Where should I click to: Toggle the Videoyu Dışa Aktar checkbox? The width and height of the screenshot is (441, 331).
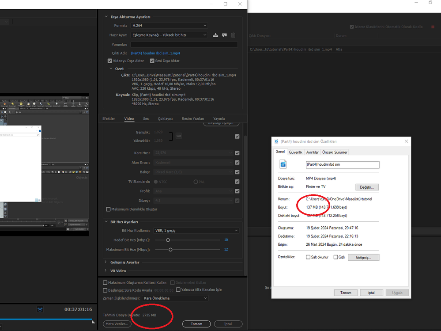(109, 61)
